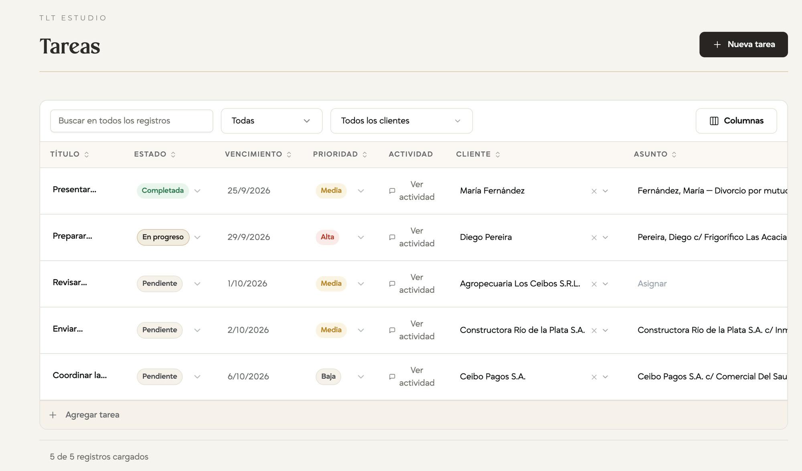Image resolution: width=802 pixels, height=471 pixels.
Task: Sort tasks by Prioridad column arrows
Action: tap(365, 154)
